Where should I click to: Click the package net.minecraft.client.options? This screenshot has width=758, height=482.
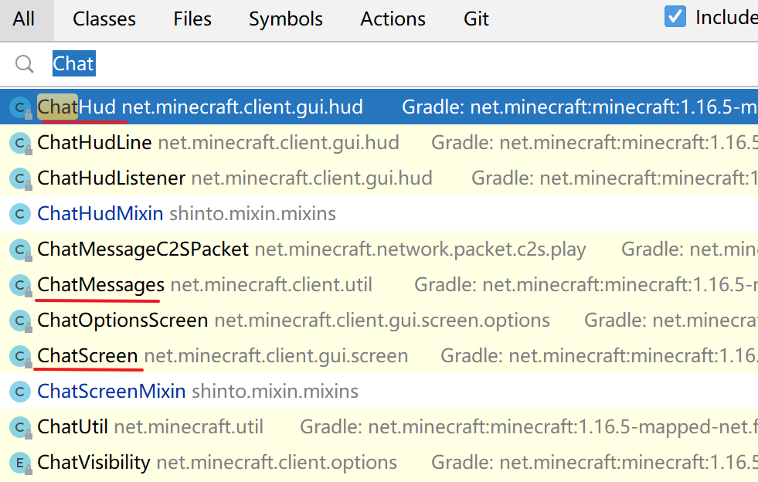tap(277, 463)
